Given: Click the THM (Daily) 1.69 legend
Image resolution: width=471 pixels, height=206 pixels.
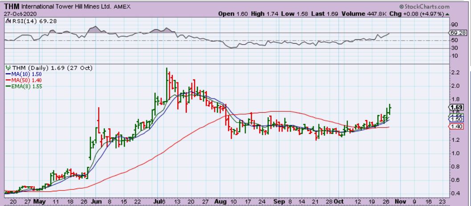Looking at the screenshot, I should coord(52,68).
